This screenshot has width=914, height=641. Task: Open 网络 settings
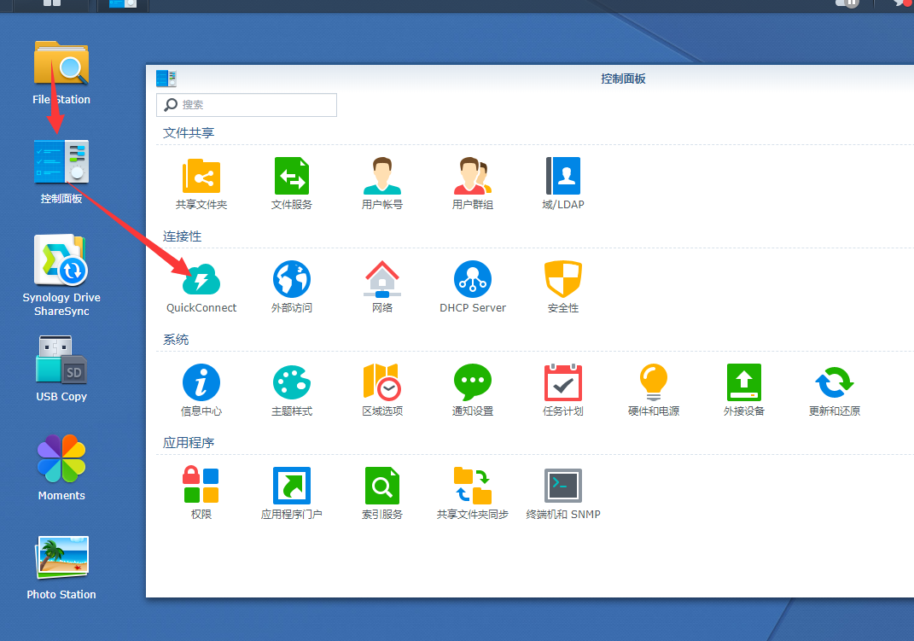382,287
